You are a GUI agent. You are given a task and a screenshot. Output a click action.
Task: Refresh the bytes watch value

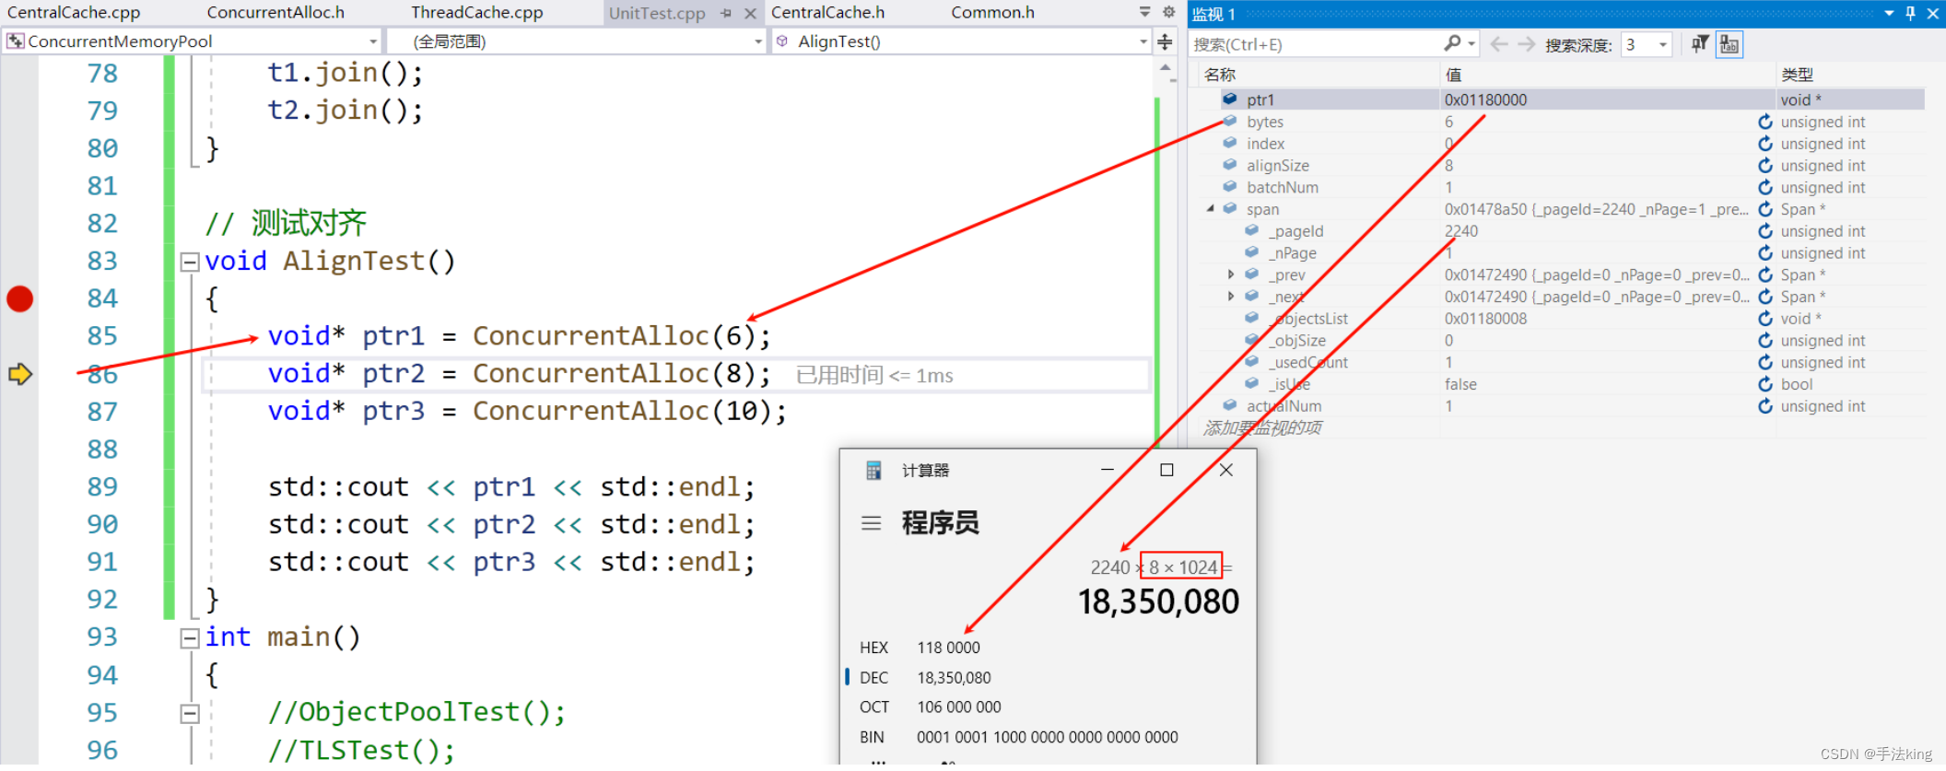[x=1764, y=122]
